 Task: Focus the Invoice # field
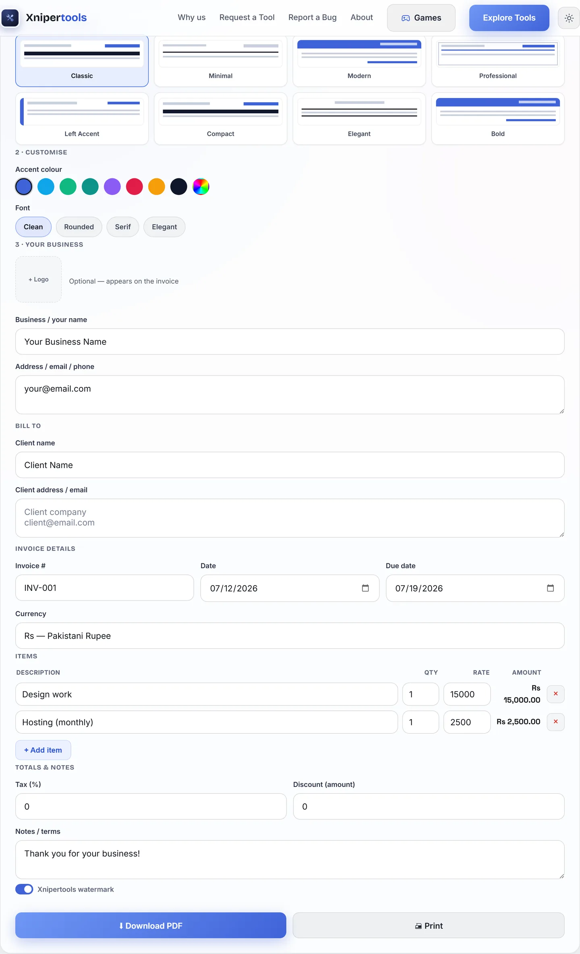[x=104, y=588]
